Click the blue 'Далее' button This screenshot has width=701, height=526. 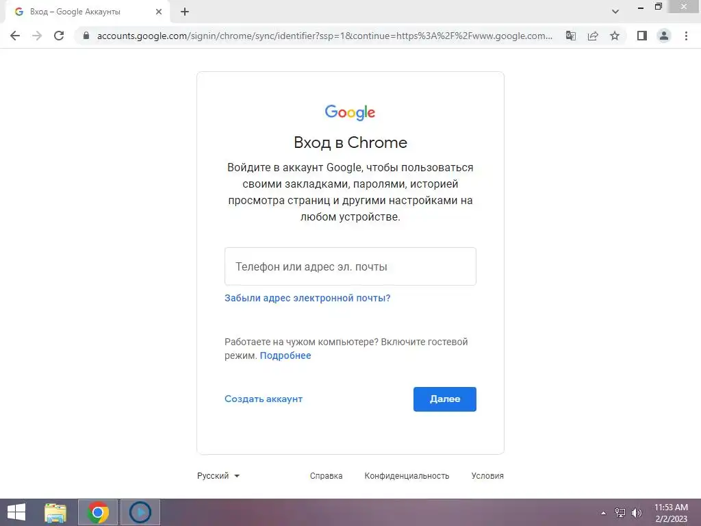tap(445, 399)
